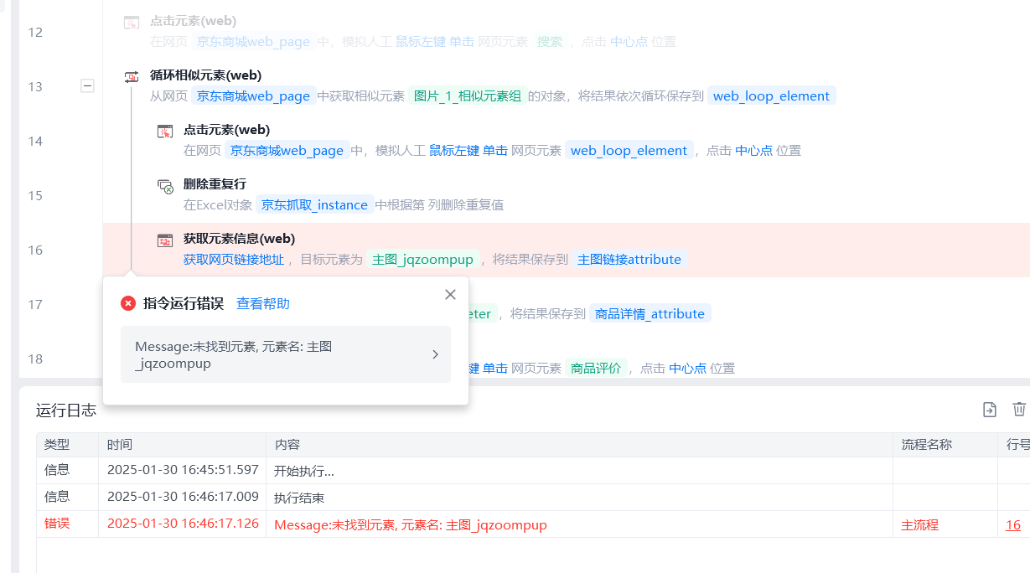The width and height of the screenshot is (1030, 573).
Task: Select the red error row in log
Action: coord(533,524)
